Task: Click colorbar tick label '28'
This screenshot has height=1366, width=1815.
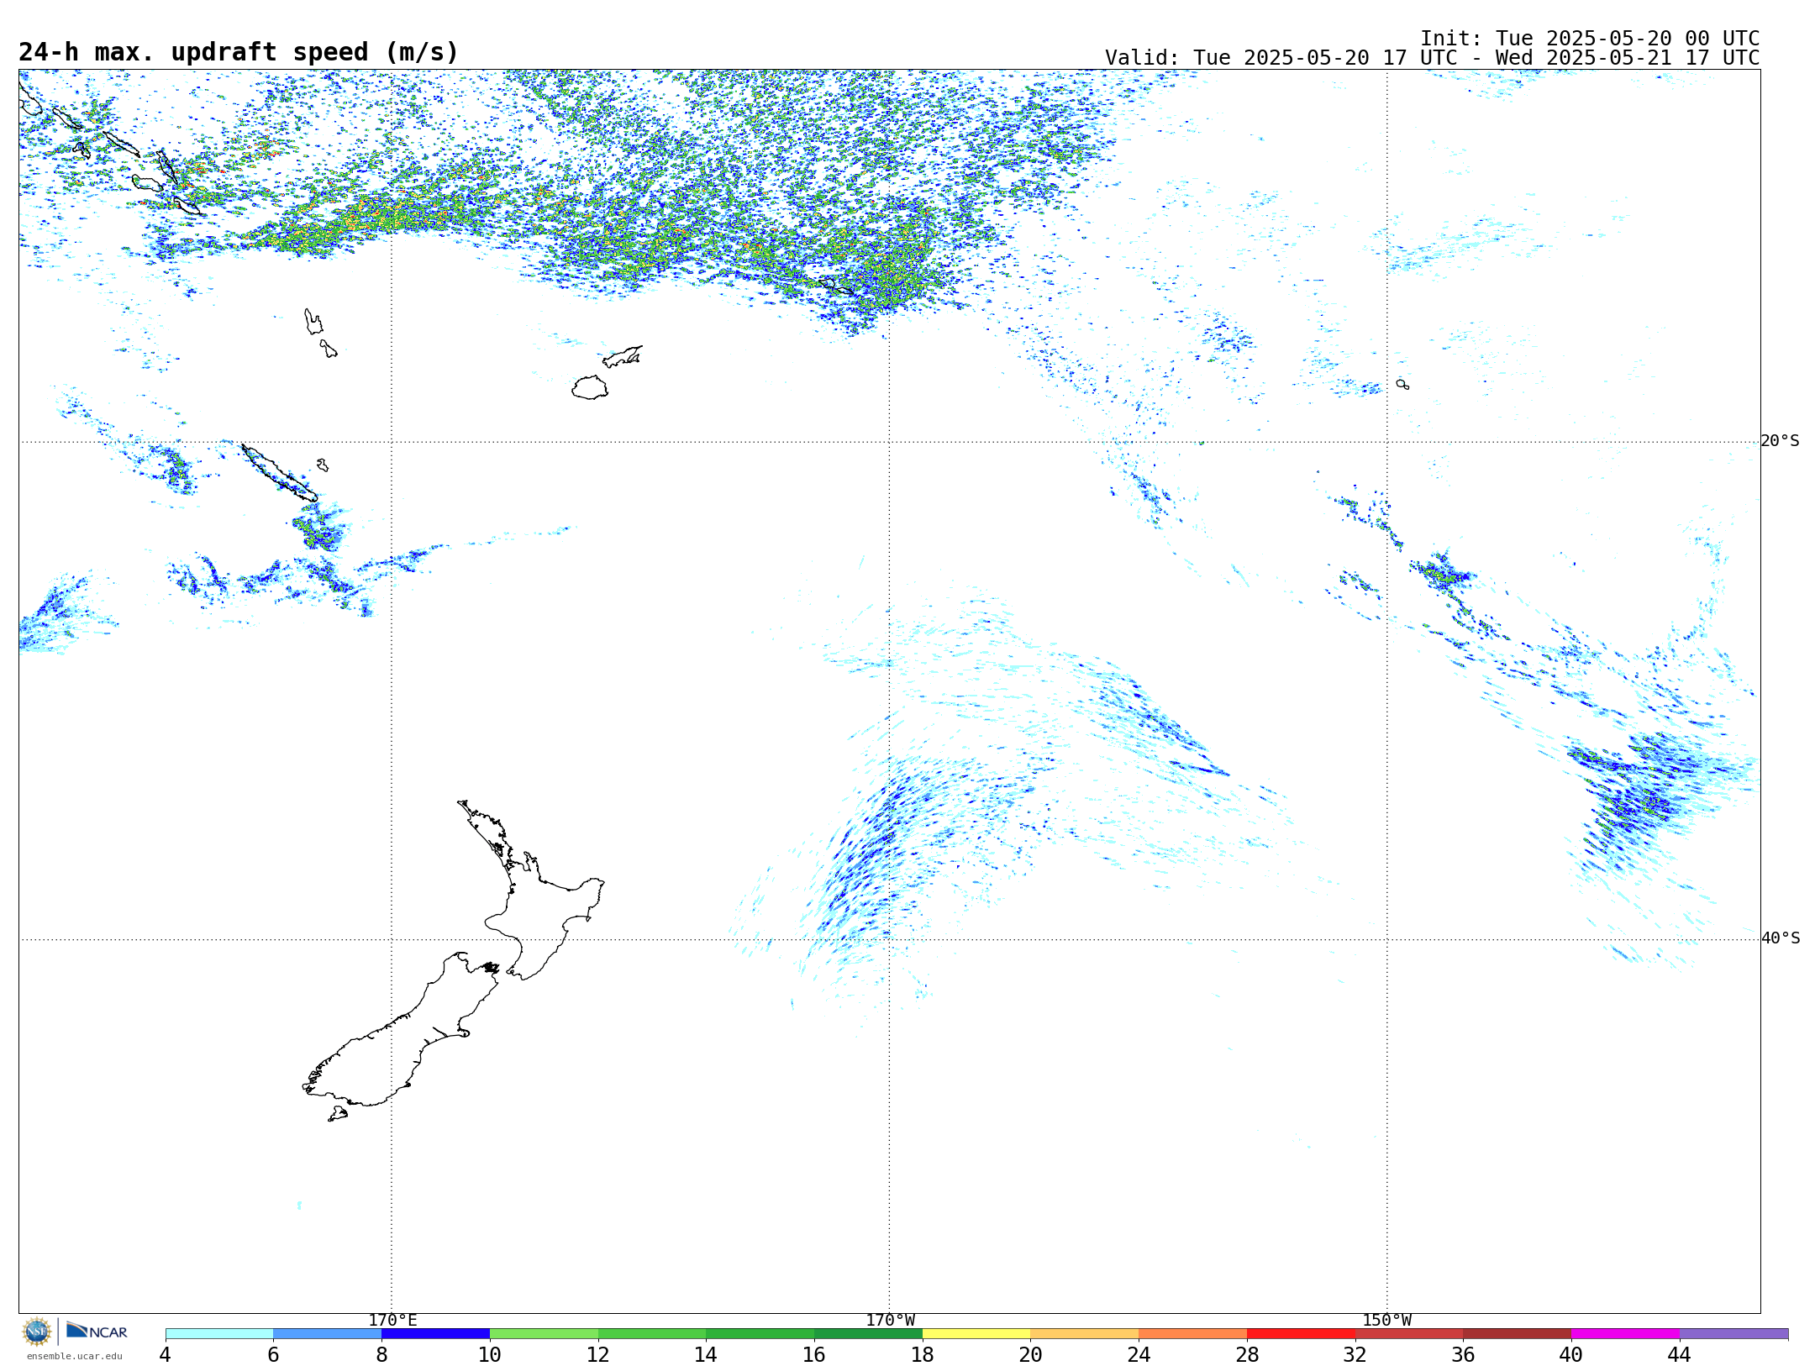Action: point(1247,1355)
